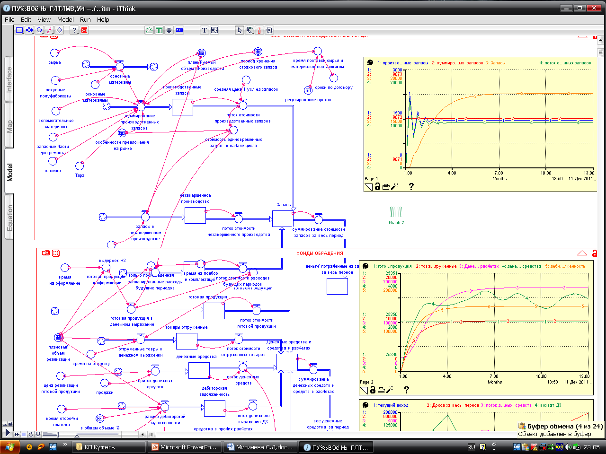Select the arrow pointer tool

[240, 30]
